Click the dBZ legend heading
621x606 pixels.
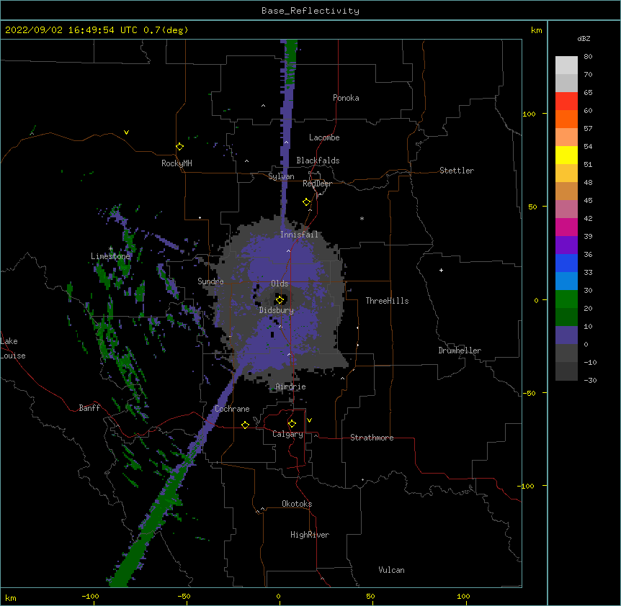pos(584,39)
